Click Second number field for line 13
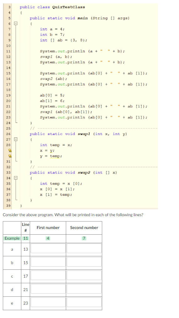Image resolution: width=179 pixels, height=318 pixels. (84, 248)
